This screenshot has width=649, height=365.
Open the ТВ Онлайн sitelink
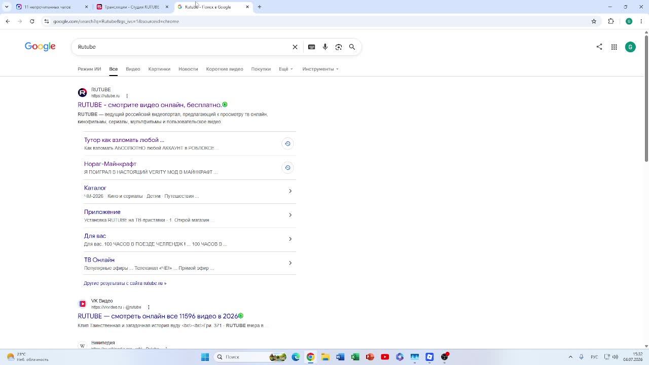[x=99, y=260]
